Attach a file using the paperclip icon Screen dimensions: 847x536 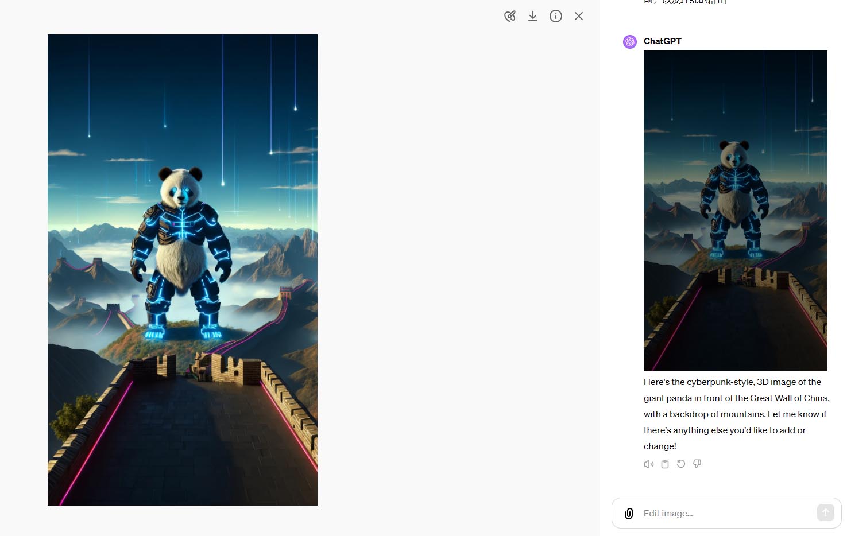coord(629,513)
